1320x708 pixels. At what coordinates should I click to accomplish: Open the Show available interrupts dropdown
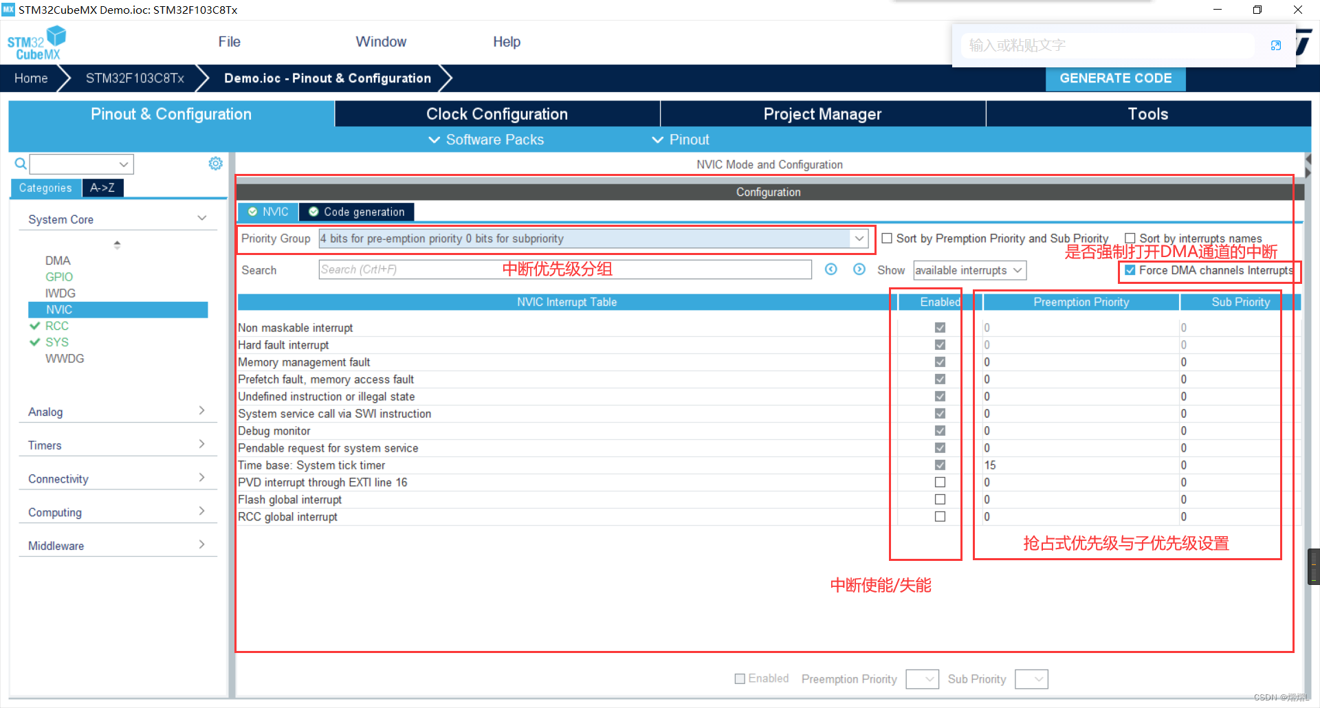tap(969, 270)
